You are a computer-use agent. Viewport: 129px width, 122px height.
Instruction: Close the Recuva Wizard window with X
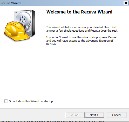point(126,3)
